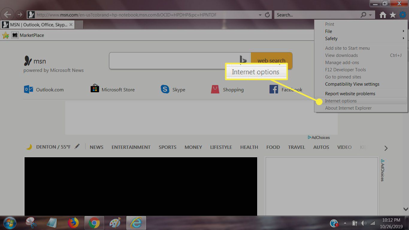The image size is (409, 230).
Task: Choose Add site to Start menu
Action: (361, 48)
